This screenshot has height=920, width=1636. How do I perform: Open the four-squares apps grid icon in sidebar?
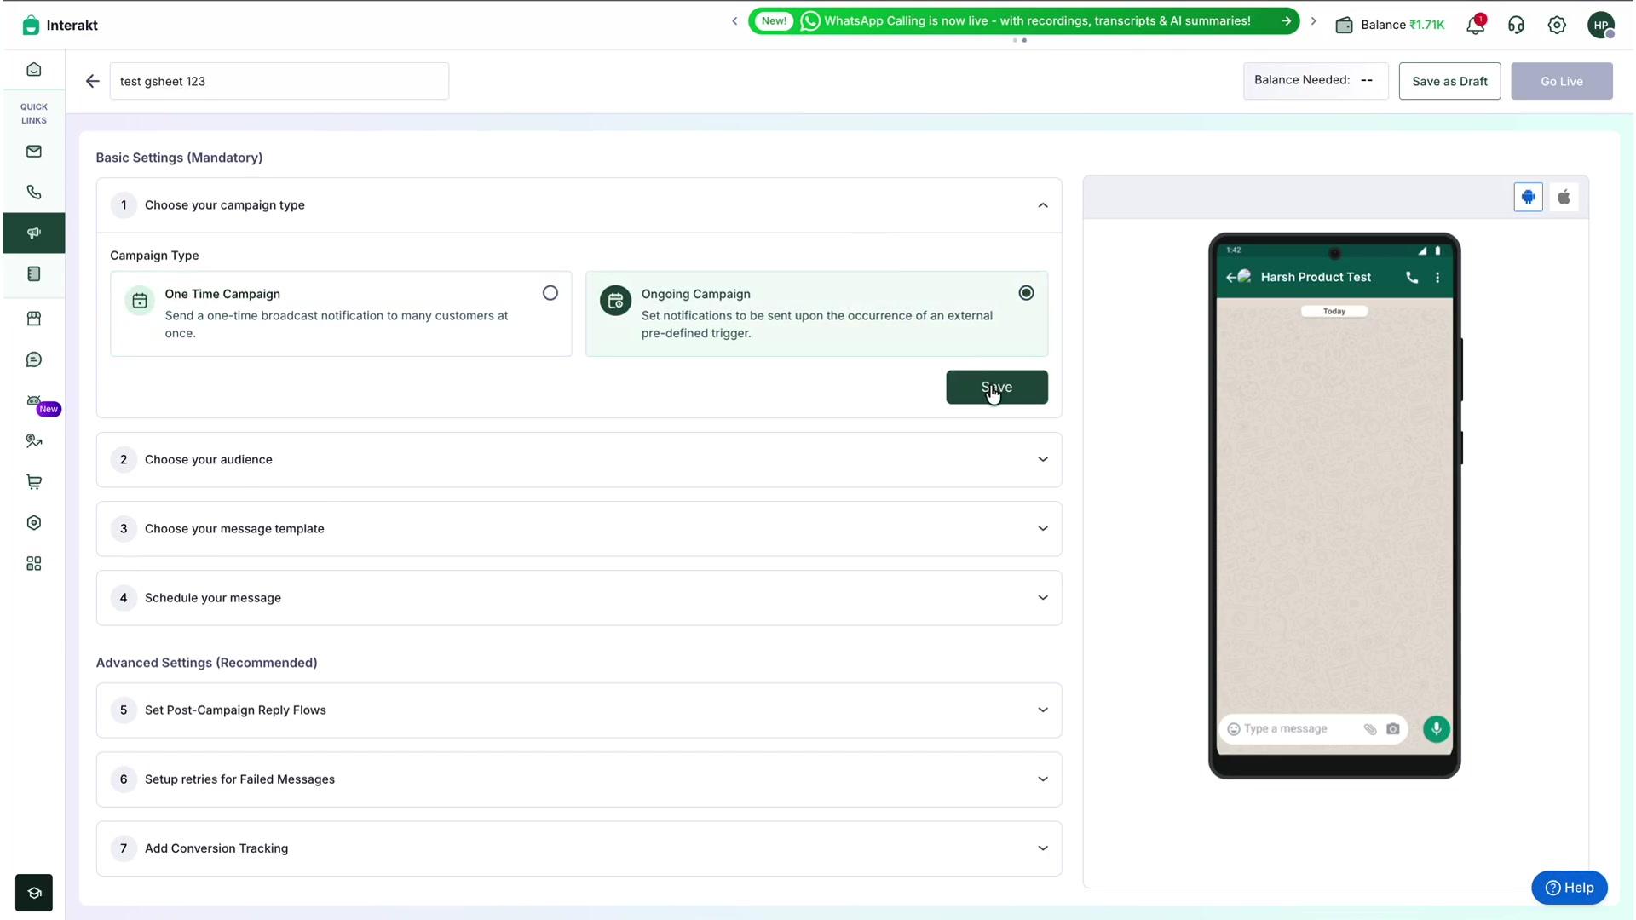(34, 564)
